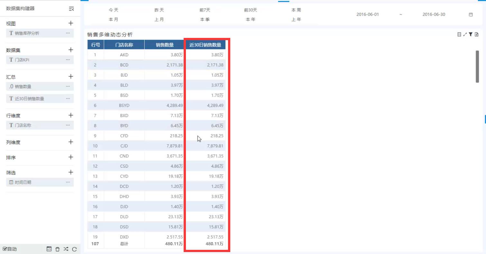The width and height of the screenshot is (486, 254).
Task: Collapse the 数据集构建器 panel
Action: click(71, 9)
